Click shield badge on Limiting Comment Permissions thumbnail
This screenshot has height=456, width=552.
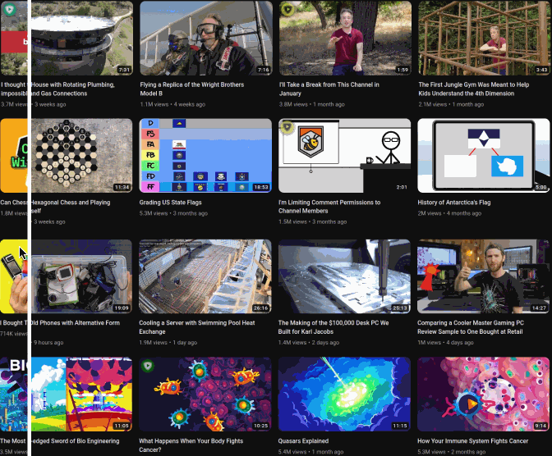coord(287,127)
